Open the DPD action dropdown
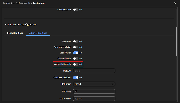Viewport: 180px width, 103px height. tap(94, 84)
